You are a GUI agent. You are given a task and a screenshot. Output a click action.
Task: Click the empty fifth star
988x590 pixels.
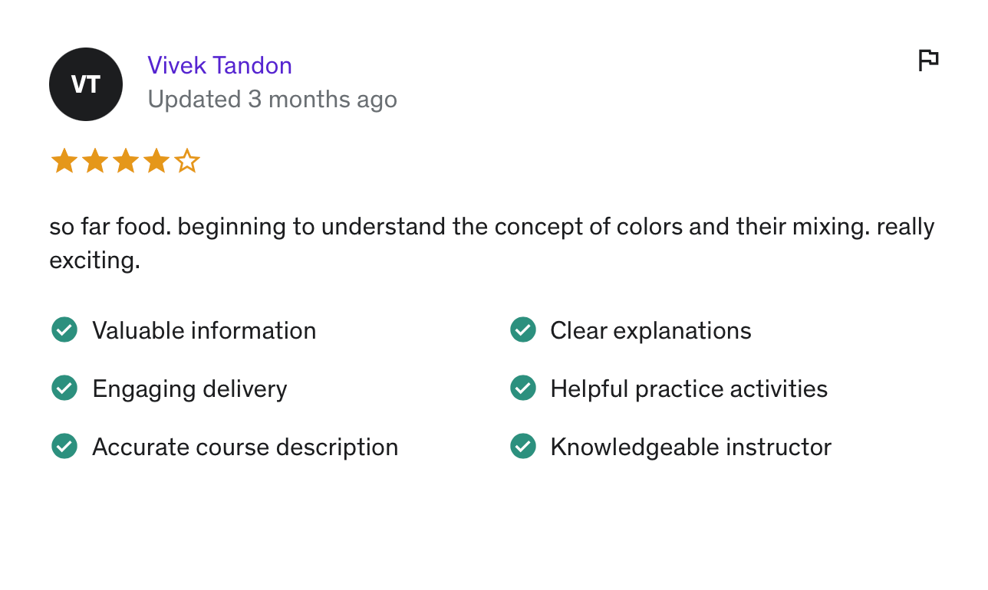point(187,162)
